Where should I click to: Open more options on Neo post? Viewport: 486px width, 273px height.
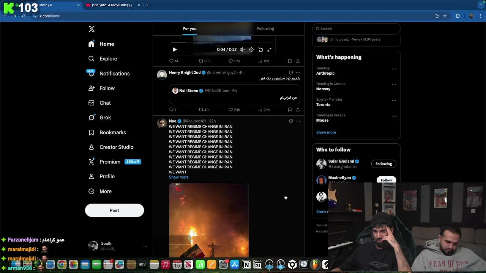298,121
